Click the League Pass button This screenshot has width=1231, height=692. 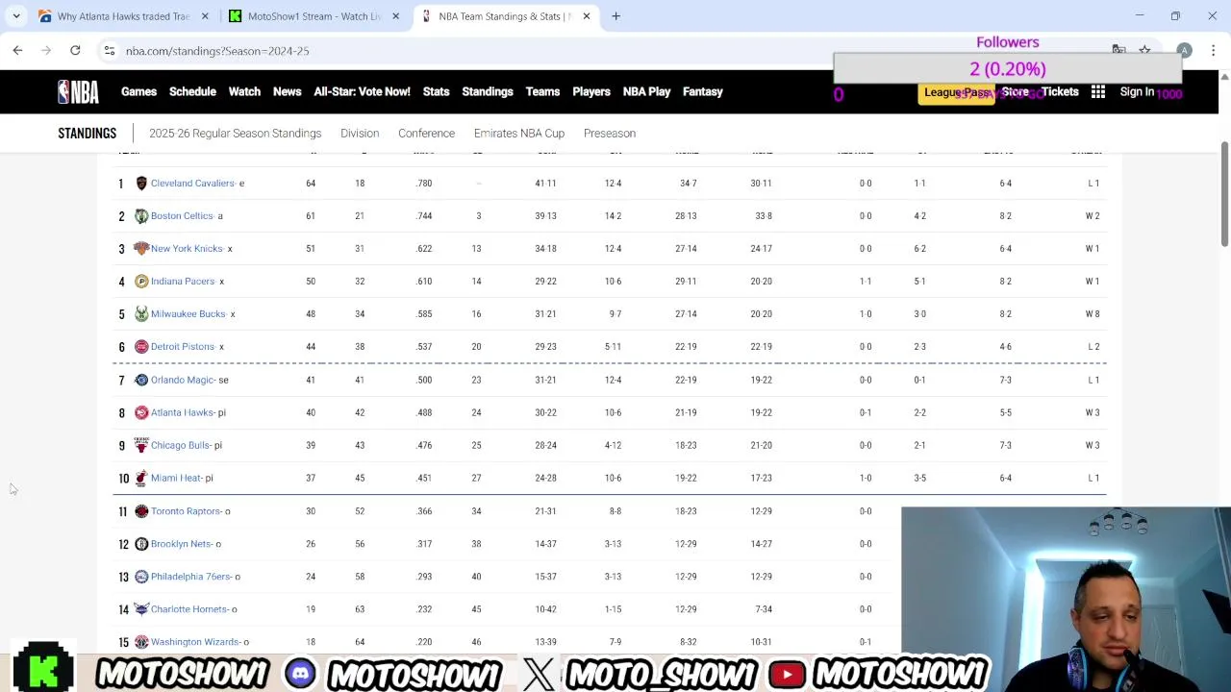click(956, 92)
